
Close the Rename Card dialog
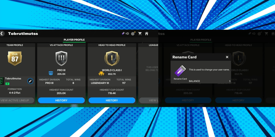point(227,57)
